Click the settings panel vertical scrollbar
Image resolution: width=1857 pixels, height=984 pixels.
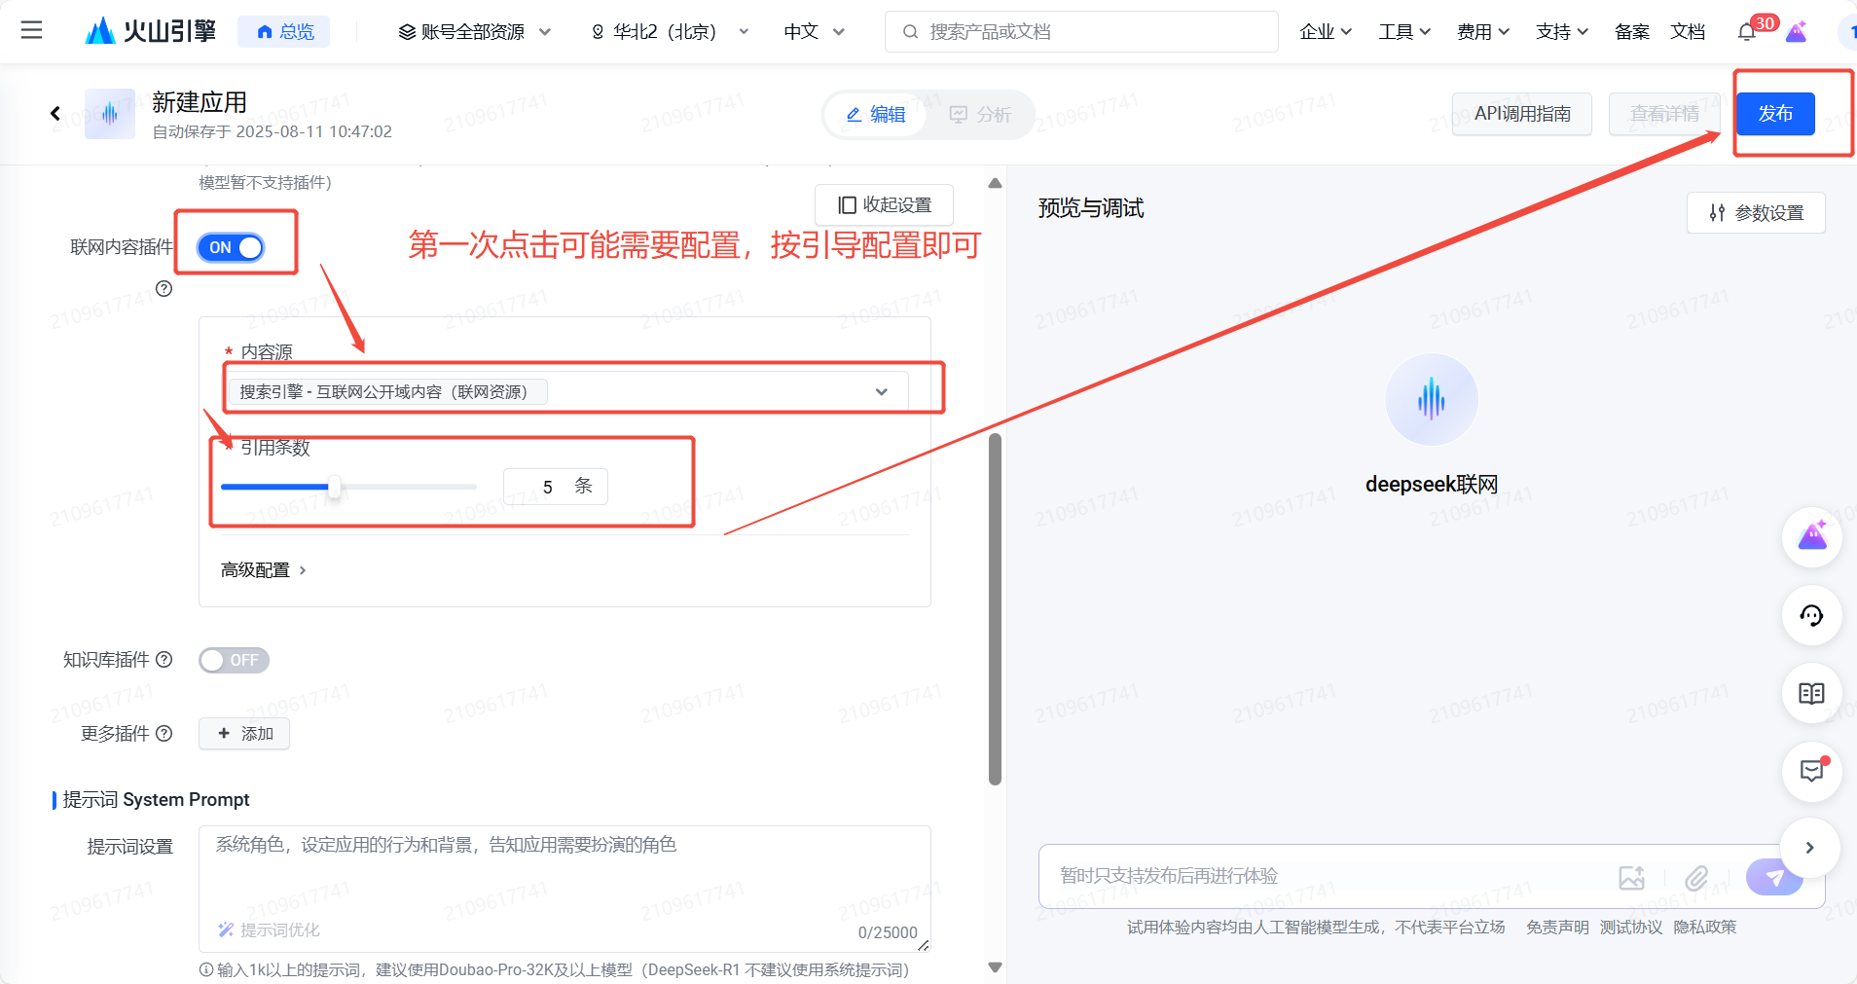[995, 609]
